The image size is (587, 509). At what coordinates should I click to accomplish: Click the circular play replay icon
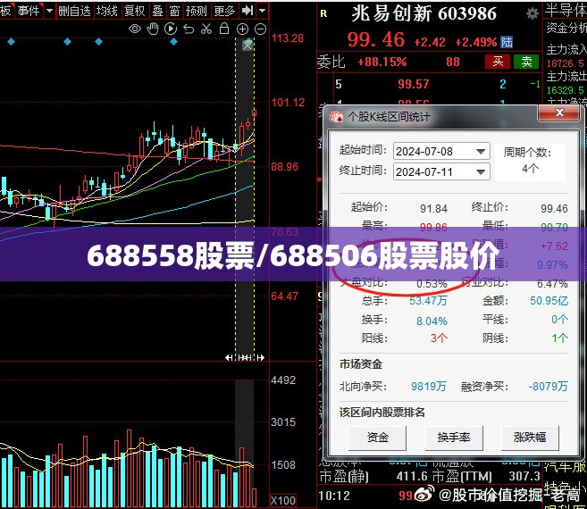[171, 29]
